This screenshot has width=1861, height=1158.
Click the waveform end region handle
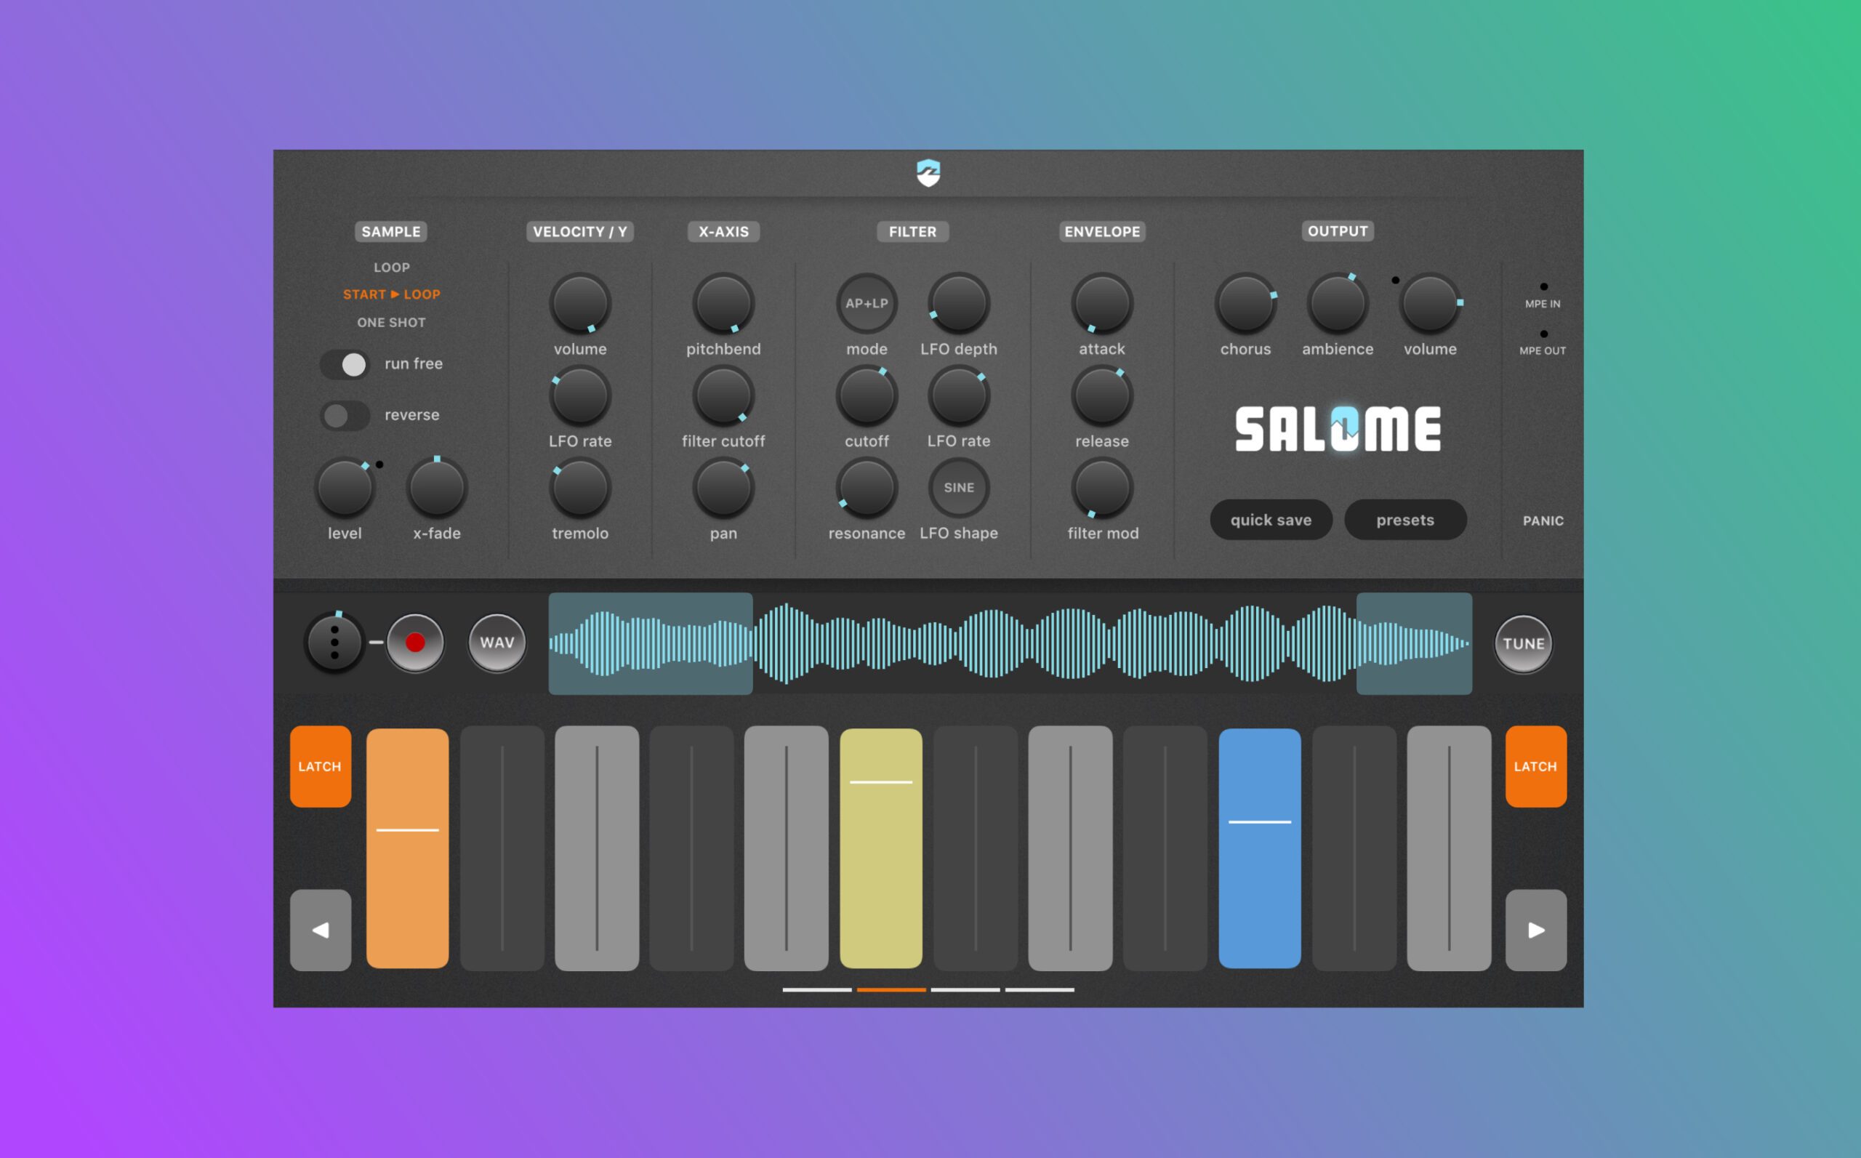click(x=1414, y=643)
